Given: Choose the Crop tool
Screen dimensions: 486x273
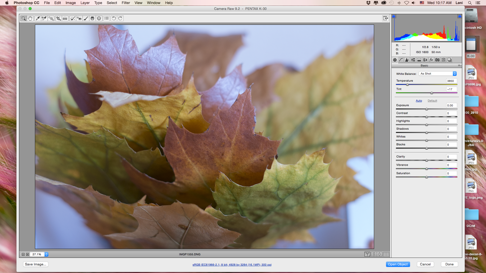Looking at the screenshot, I should (58, 18).
